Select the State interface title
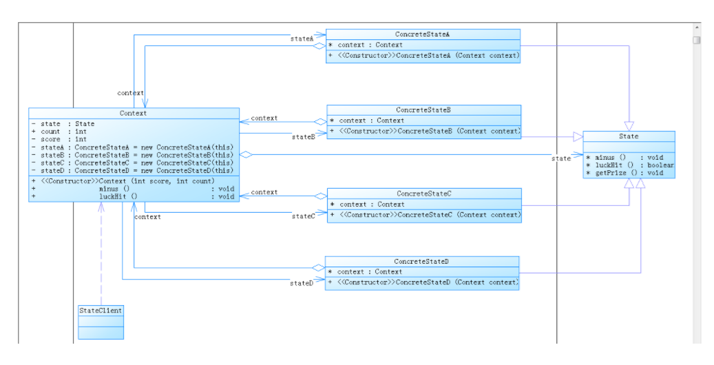The height and width of the screenshot is (365, 714). [629, 136]
